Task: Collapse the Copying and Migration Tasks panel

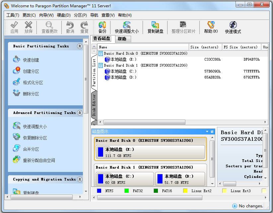Action: pos(80,179)
